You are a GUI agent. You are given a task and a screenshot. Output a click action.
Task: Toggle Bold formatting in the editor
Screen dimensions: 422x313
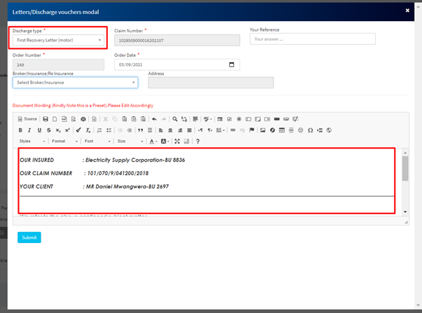click(20, 130)
